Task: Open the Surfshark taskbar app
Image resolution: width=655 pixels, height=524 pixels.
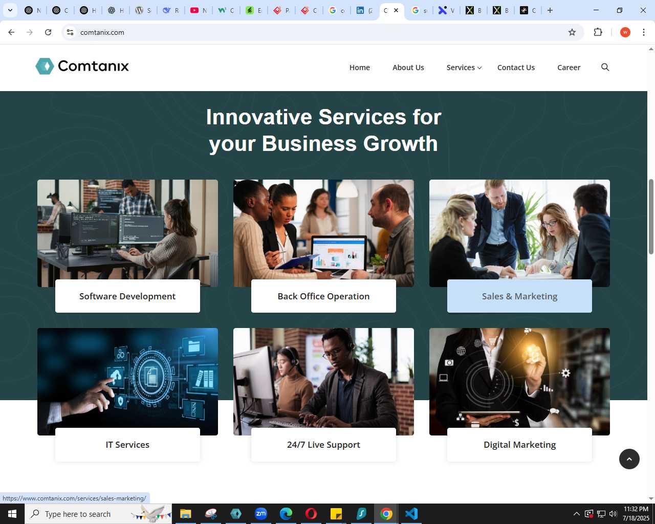Action: point(361,514)
